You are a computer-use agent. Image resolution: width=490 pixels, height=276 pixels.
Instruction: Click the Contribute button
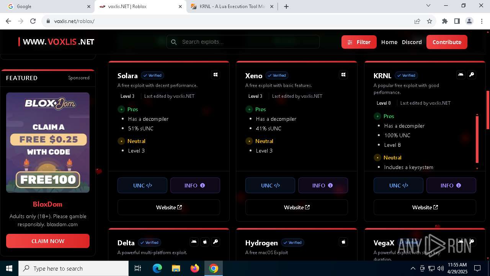[447, 42]
